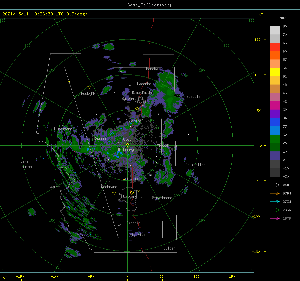Pick the purple 39 dBZ color swatch
This screenshot has height=281, width=300.
(275, 114)
